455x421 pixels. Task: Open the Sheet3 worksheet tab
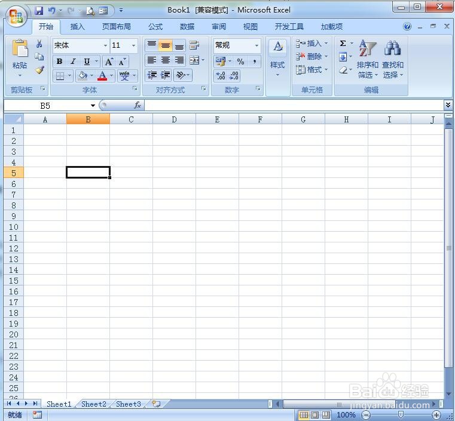click(129, 404)
